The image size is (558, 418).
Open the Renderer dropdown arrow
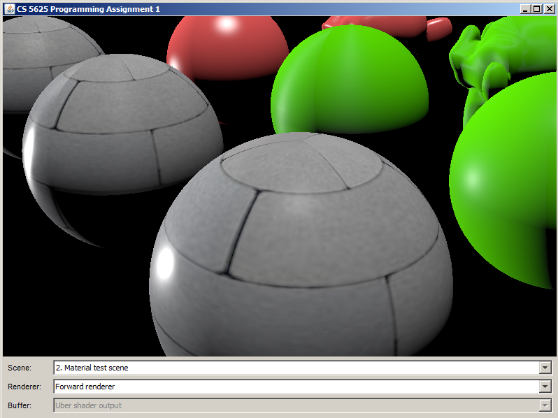pyautogui.click(x=545, y=387)
